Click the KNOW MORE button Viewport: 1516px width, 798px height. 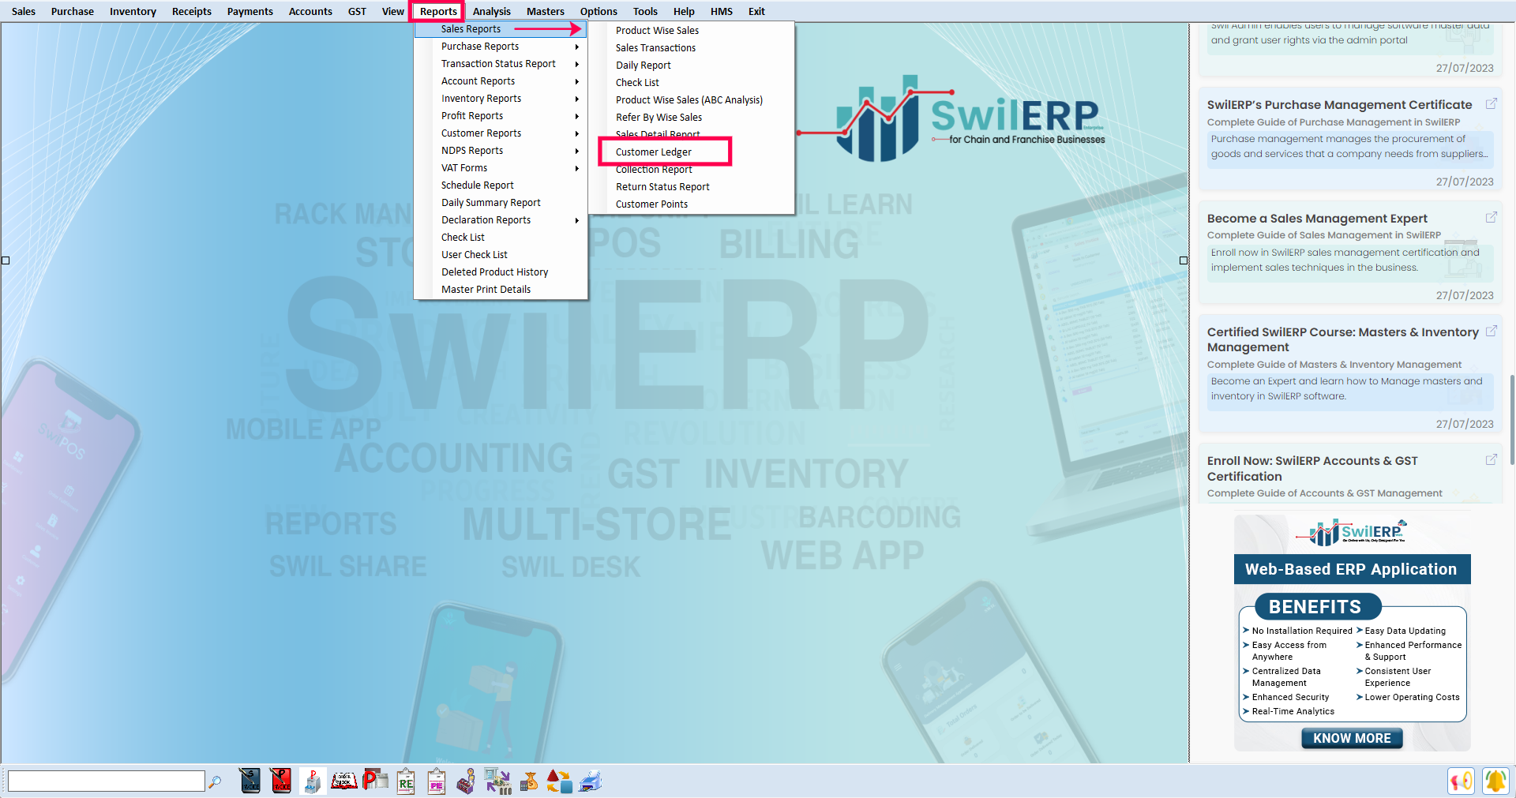click(x=1352, y=738)
